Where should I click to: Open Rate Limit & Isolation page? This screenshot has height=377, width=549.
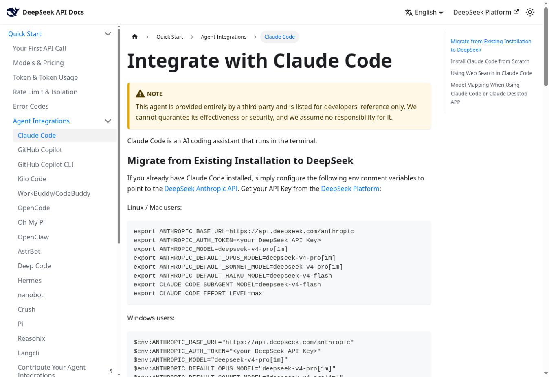pos(45,92)
